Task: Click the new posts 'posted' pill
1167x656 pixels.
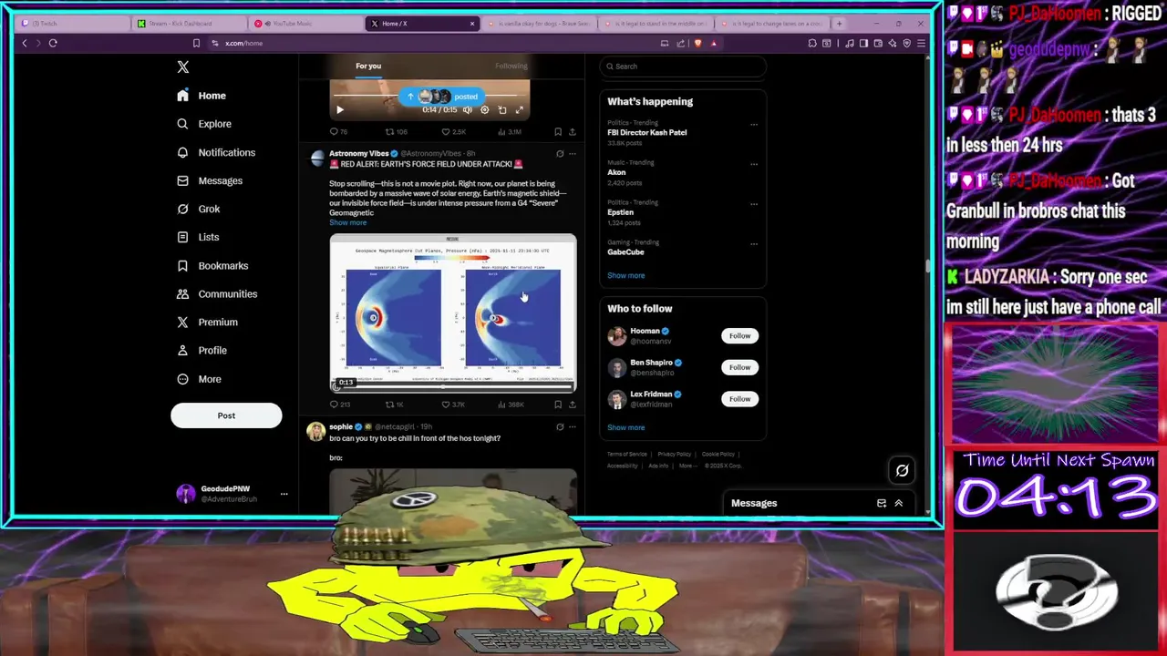Action: 443,96
